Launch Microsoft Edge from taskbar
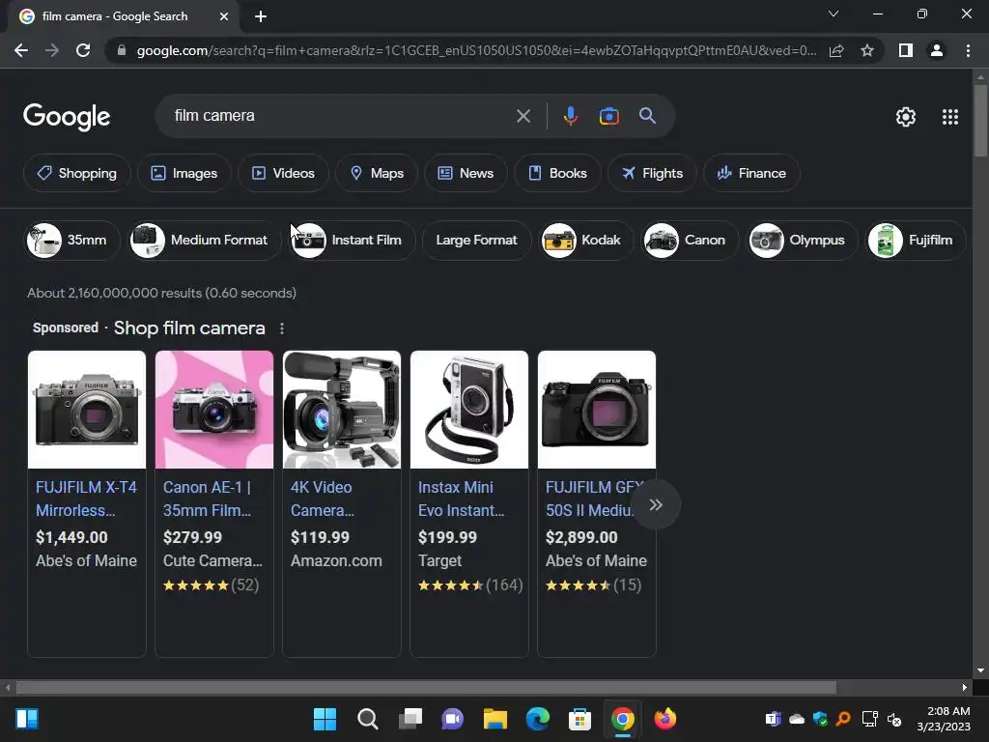989x742 pixels. click(537, 719)
